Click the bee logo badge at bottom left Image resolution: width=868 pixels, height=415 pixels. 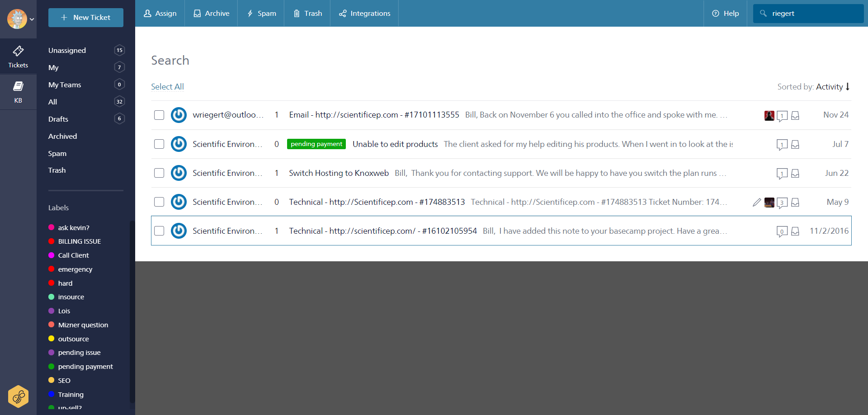pos(19,396)
